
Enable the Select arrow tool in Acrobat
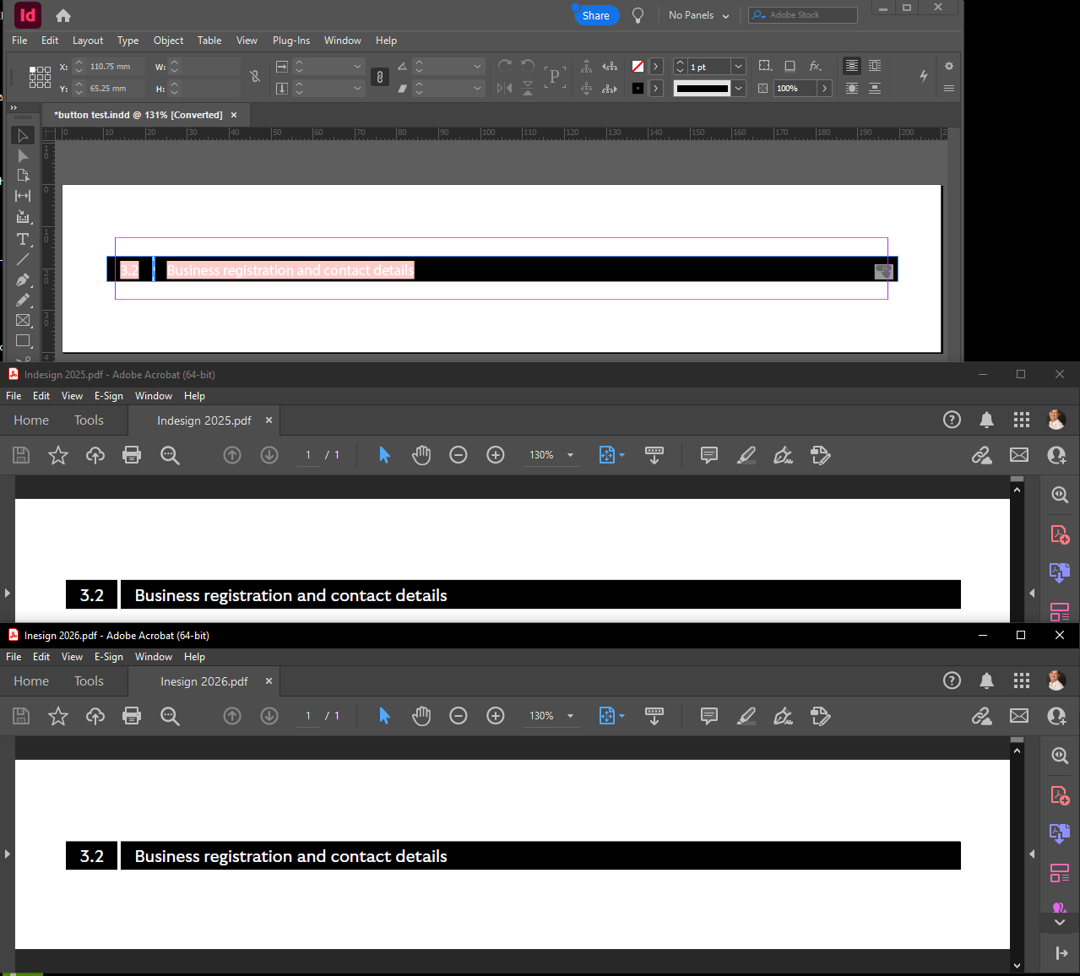click(384, 455)
